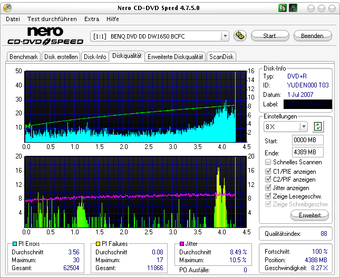Switch to the Disk-Info tab
This screenshot has width=340, height=278.
coord(95,57)
